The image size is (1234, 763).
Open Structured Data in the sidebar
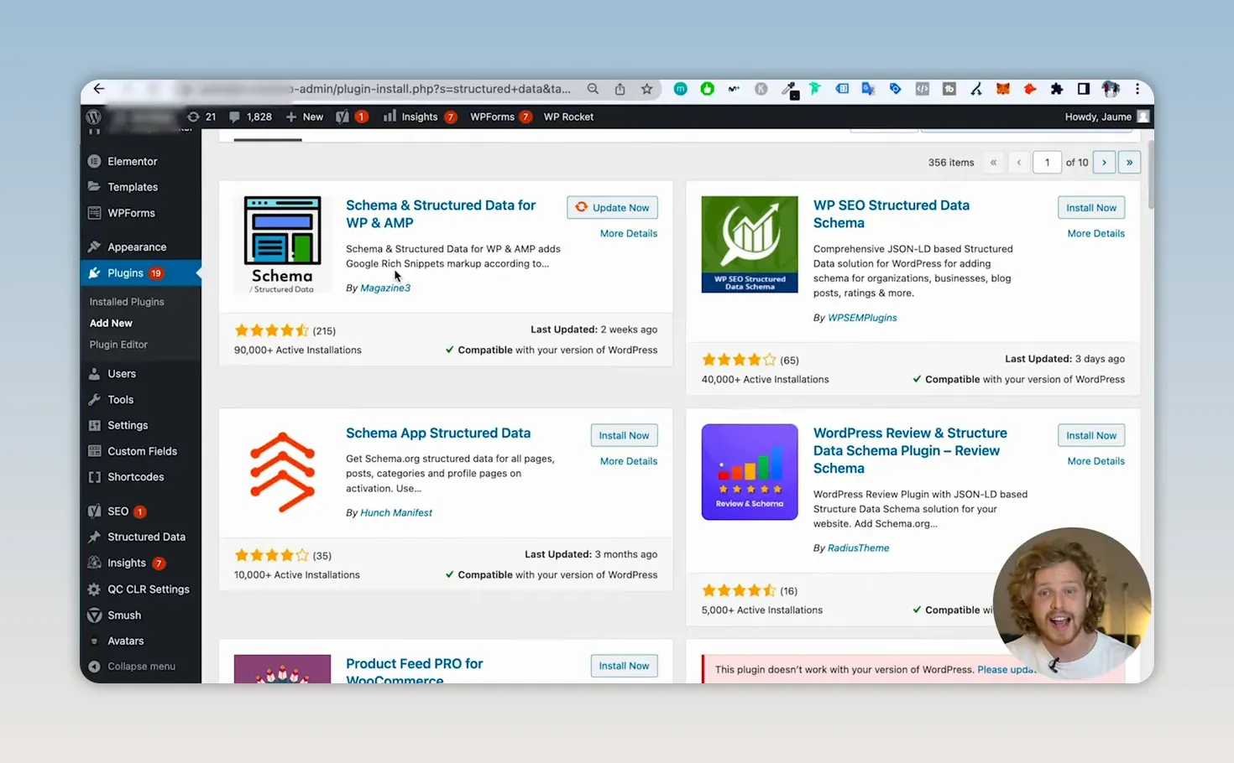click(146, 537)
